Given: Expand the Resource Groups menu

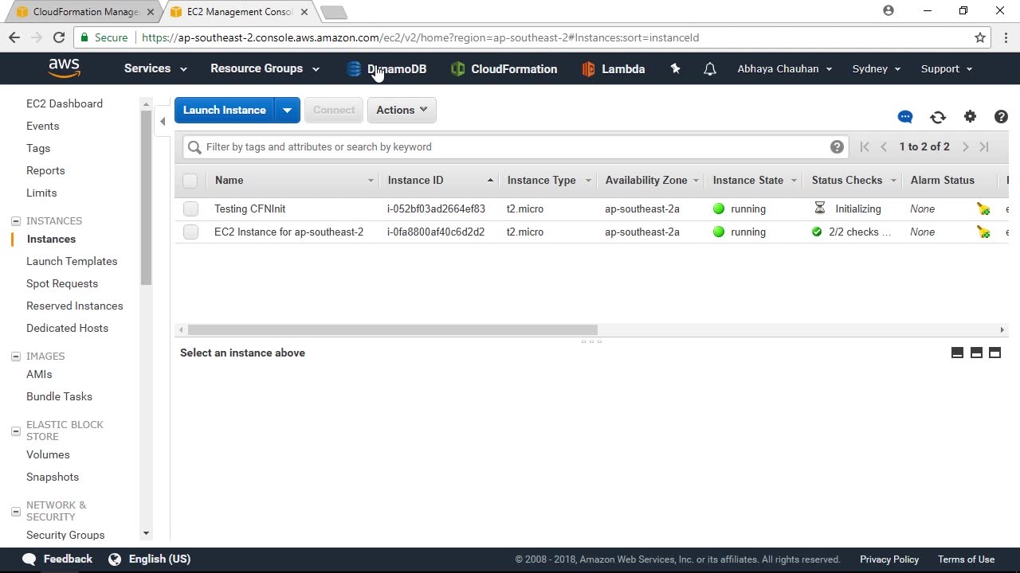Looking at the screenshot, I should tap(265, 68).
